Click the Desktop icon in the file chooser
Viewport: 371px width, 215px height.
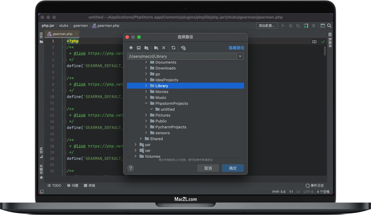click(x=139, y=48)
